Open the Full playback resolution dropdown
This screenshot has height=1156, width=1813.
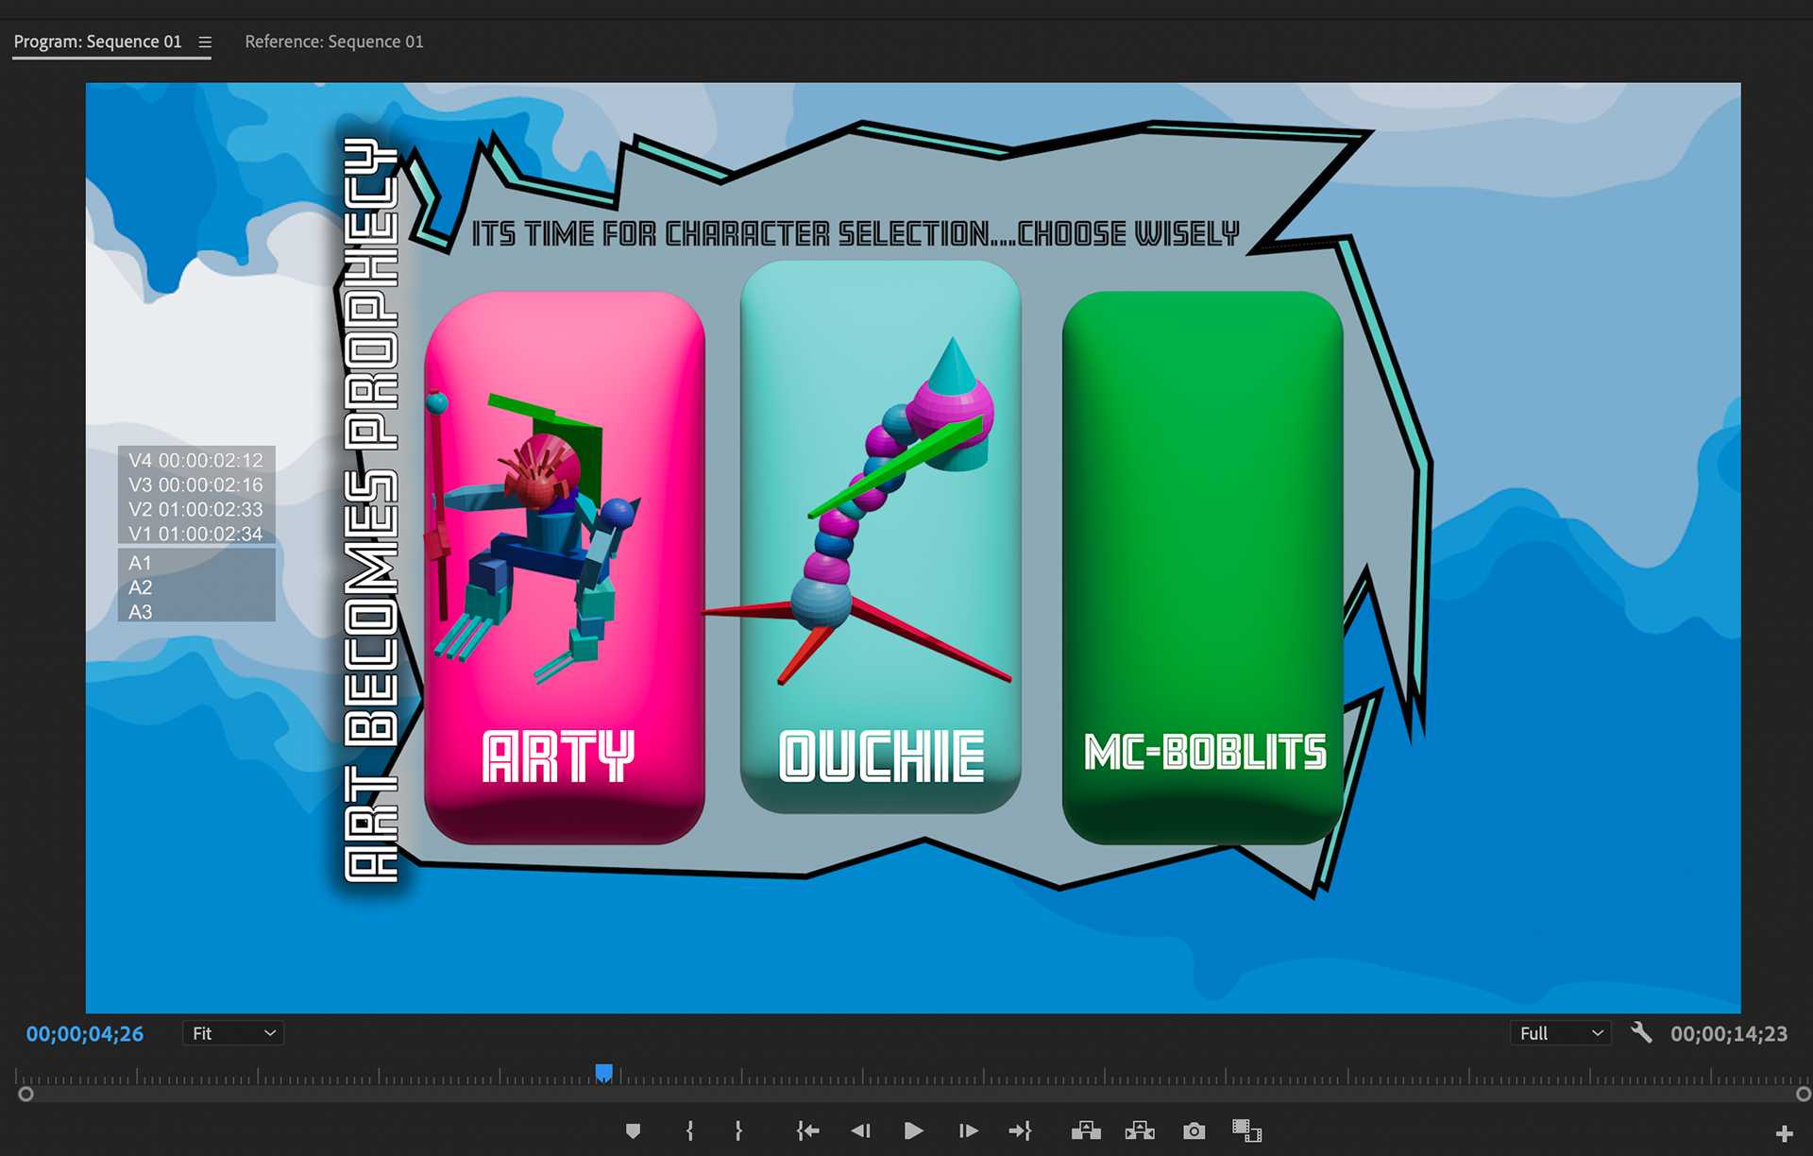(x=1561, y=1033)
